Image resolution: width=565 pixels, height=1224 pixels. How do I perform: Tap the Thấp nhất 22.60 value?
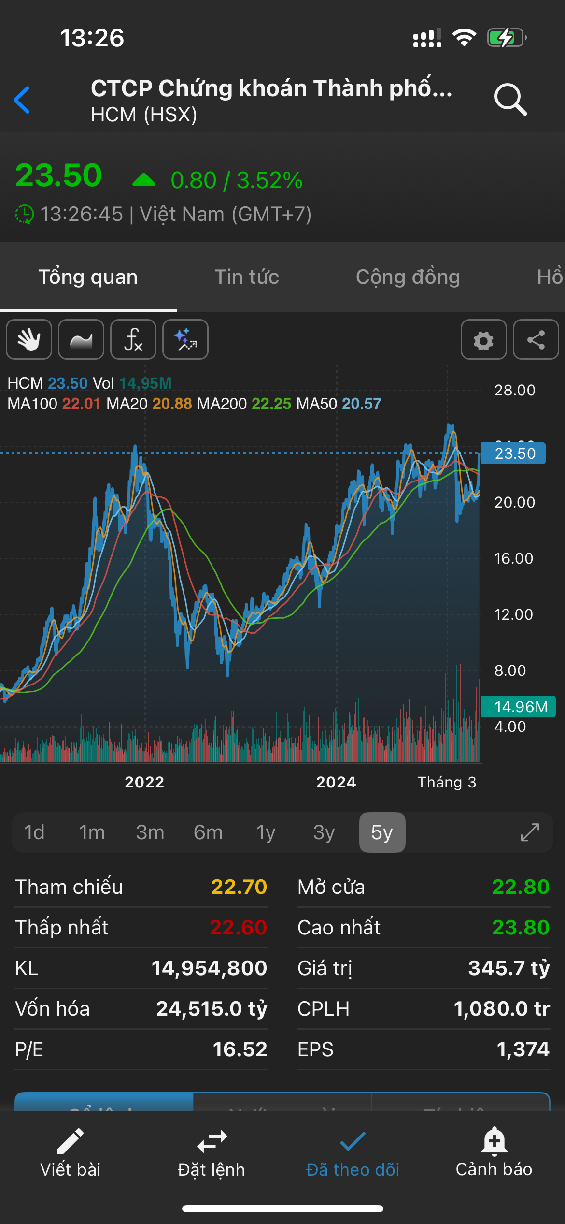pyautogui.click(x=239, y=928)
